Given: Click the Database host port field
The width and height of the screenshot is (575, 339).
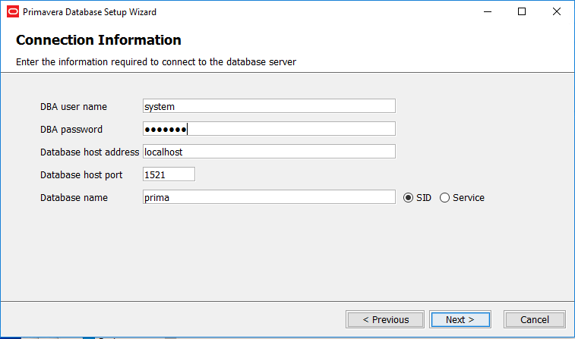Looking at the screenshot, I should (x=169, y=174).
